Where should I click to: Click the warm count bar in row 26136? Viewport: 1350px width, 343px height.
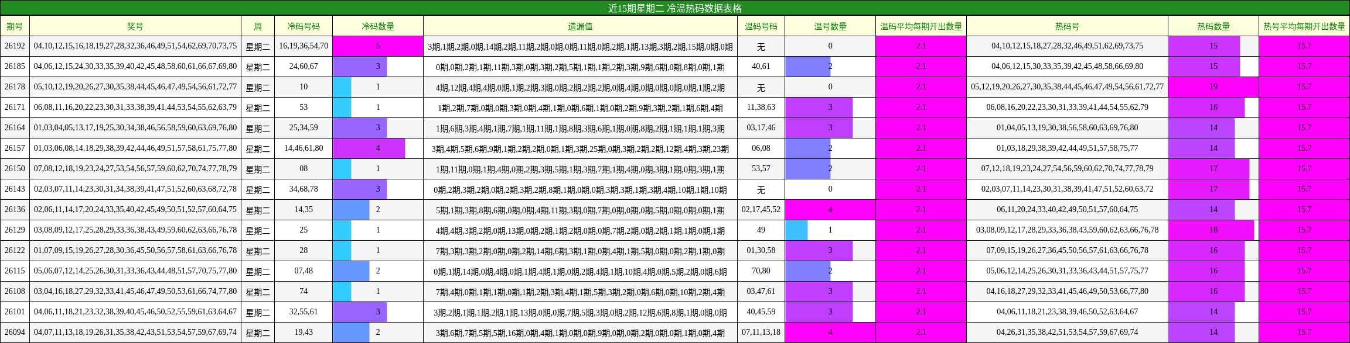830,210
